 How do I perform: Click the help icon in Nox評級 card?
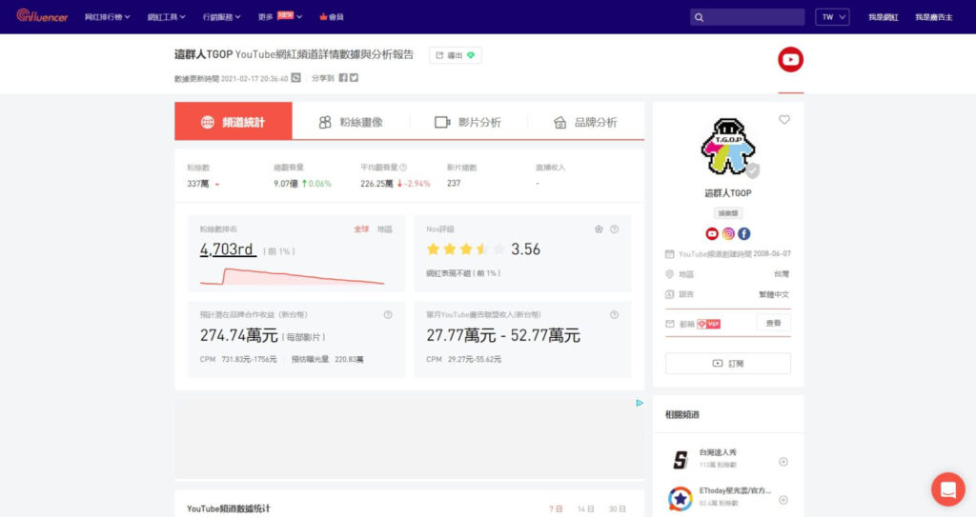615,229
